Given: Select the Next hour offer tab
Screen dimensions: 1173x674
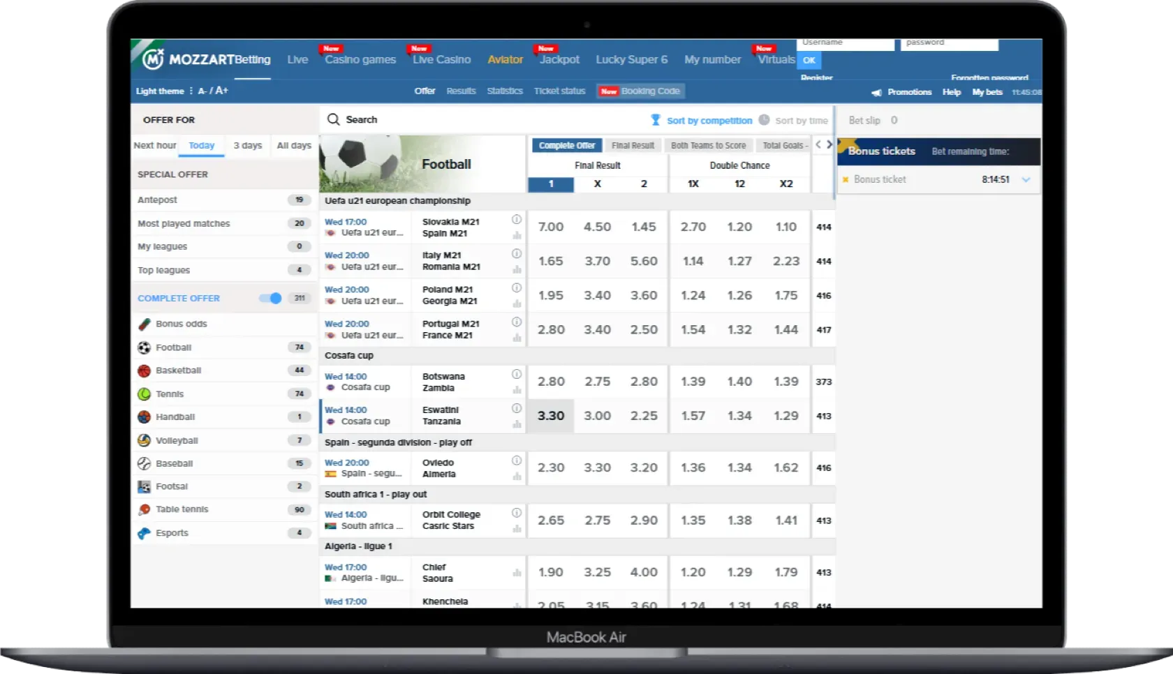Looking at the screenshot, I should tap(155, 145).
